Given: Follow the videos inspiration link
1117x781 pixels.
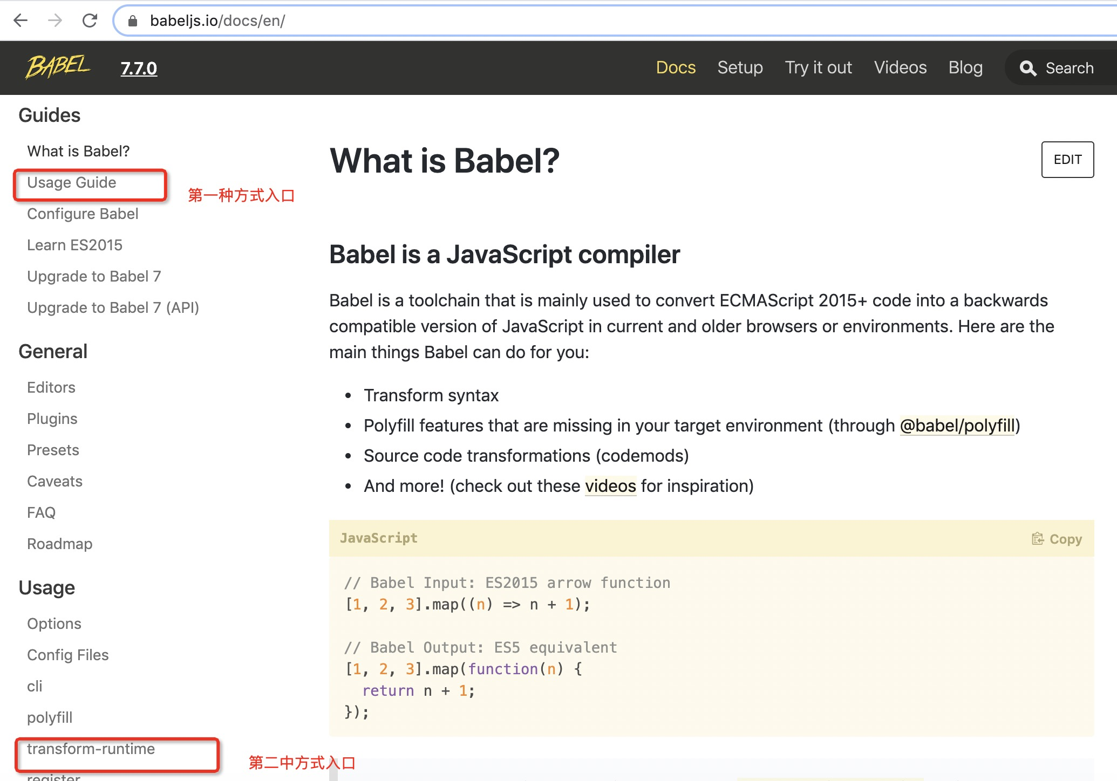Looking at the screenshot, I should 610,486.
